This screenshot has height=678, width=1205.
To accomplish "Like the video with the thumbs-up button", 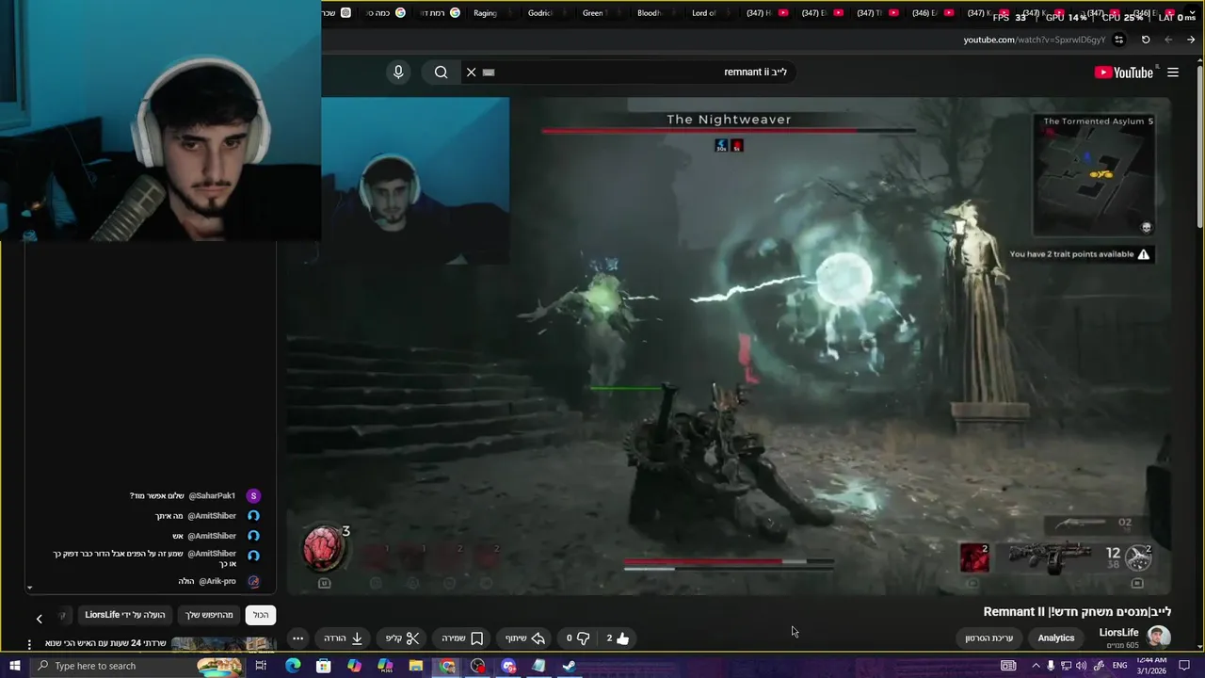I will coord(617,638).
